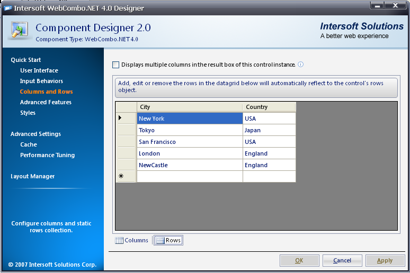410x273 pixels.
Task: Select the Tokyo city cell
Action: click(190, 130)
